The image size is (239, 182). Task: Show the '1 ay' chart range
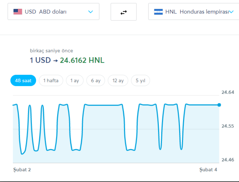coord(74,81)
